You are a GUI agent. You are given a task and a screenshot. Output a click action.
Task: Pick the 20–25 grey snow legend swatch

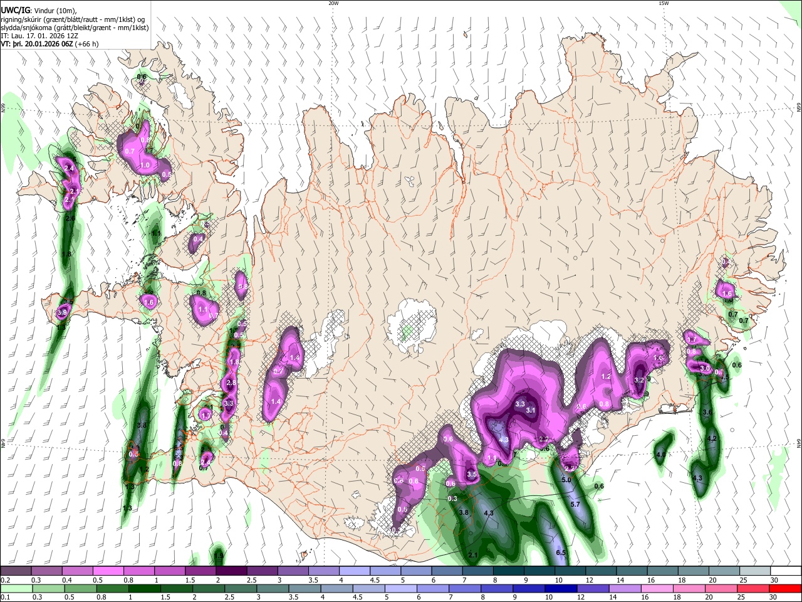click(725, 571)
